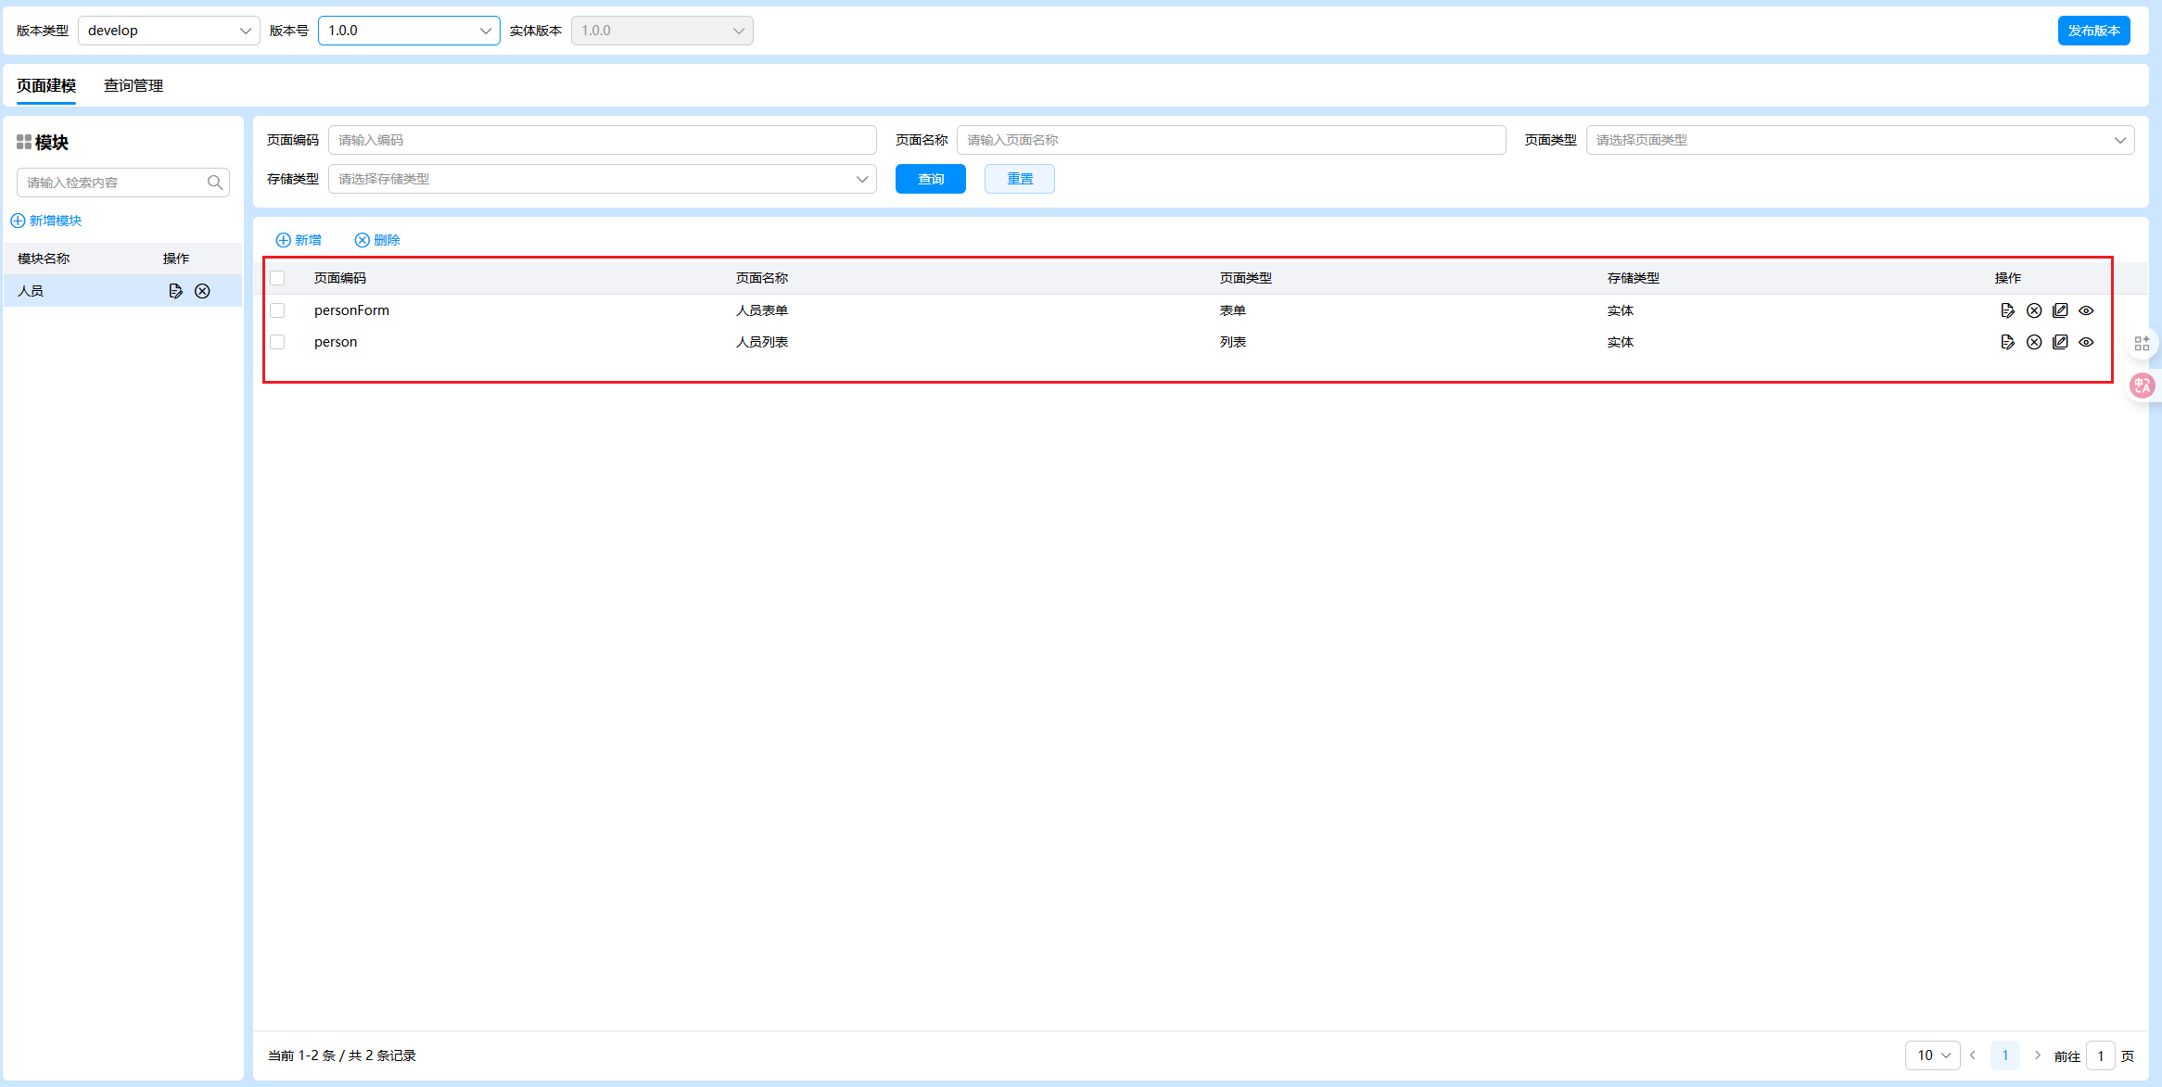The width and height of the screenshot is (2162, 1087).
Task: Click the edit icon for personForm row
Action: click(2007, 310)
